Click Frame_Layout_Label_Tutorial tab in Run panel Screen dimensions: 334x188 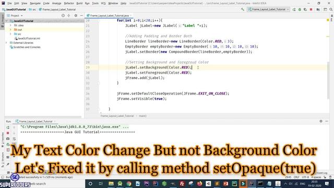click(35, 121)
